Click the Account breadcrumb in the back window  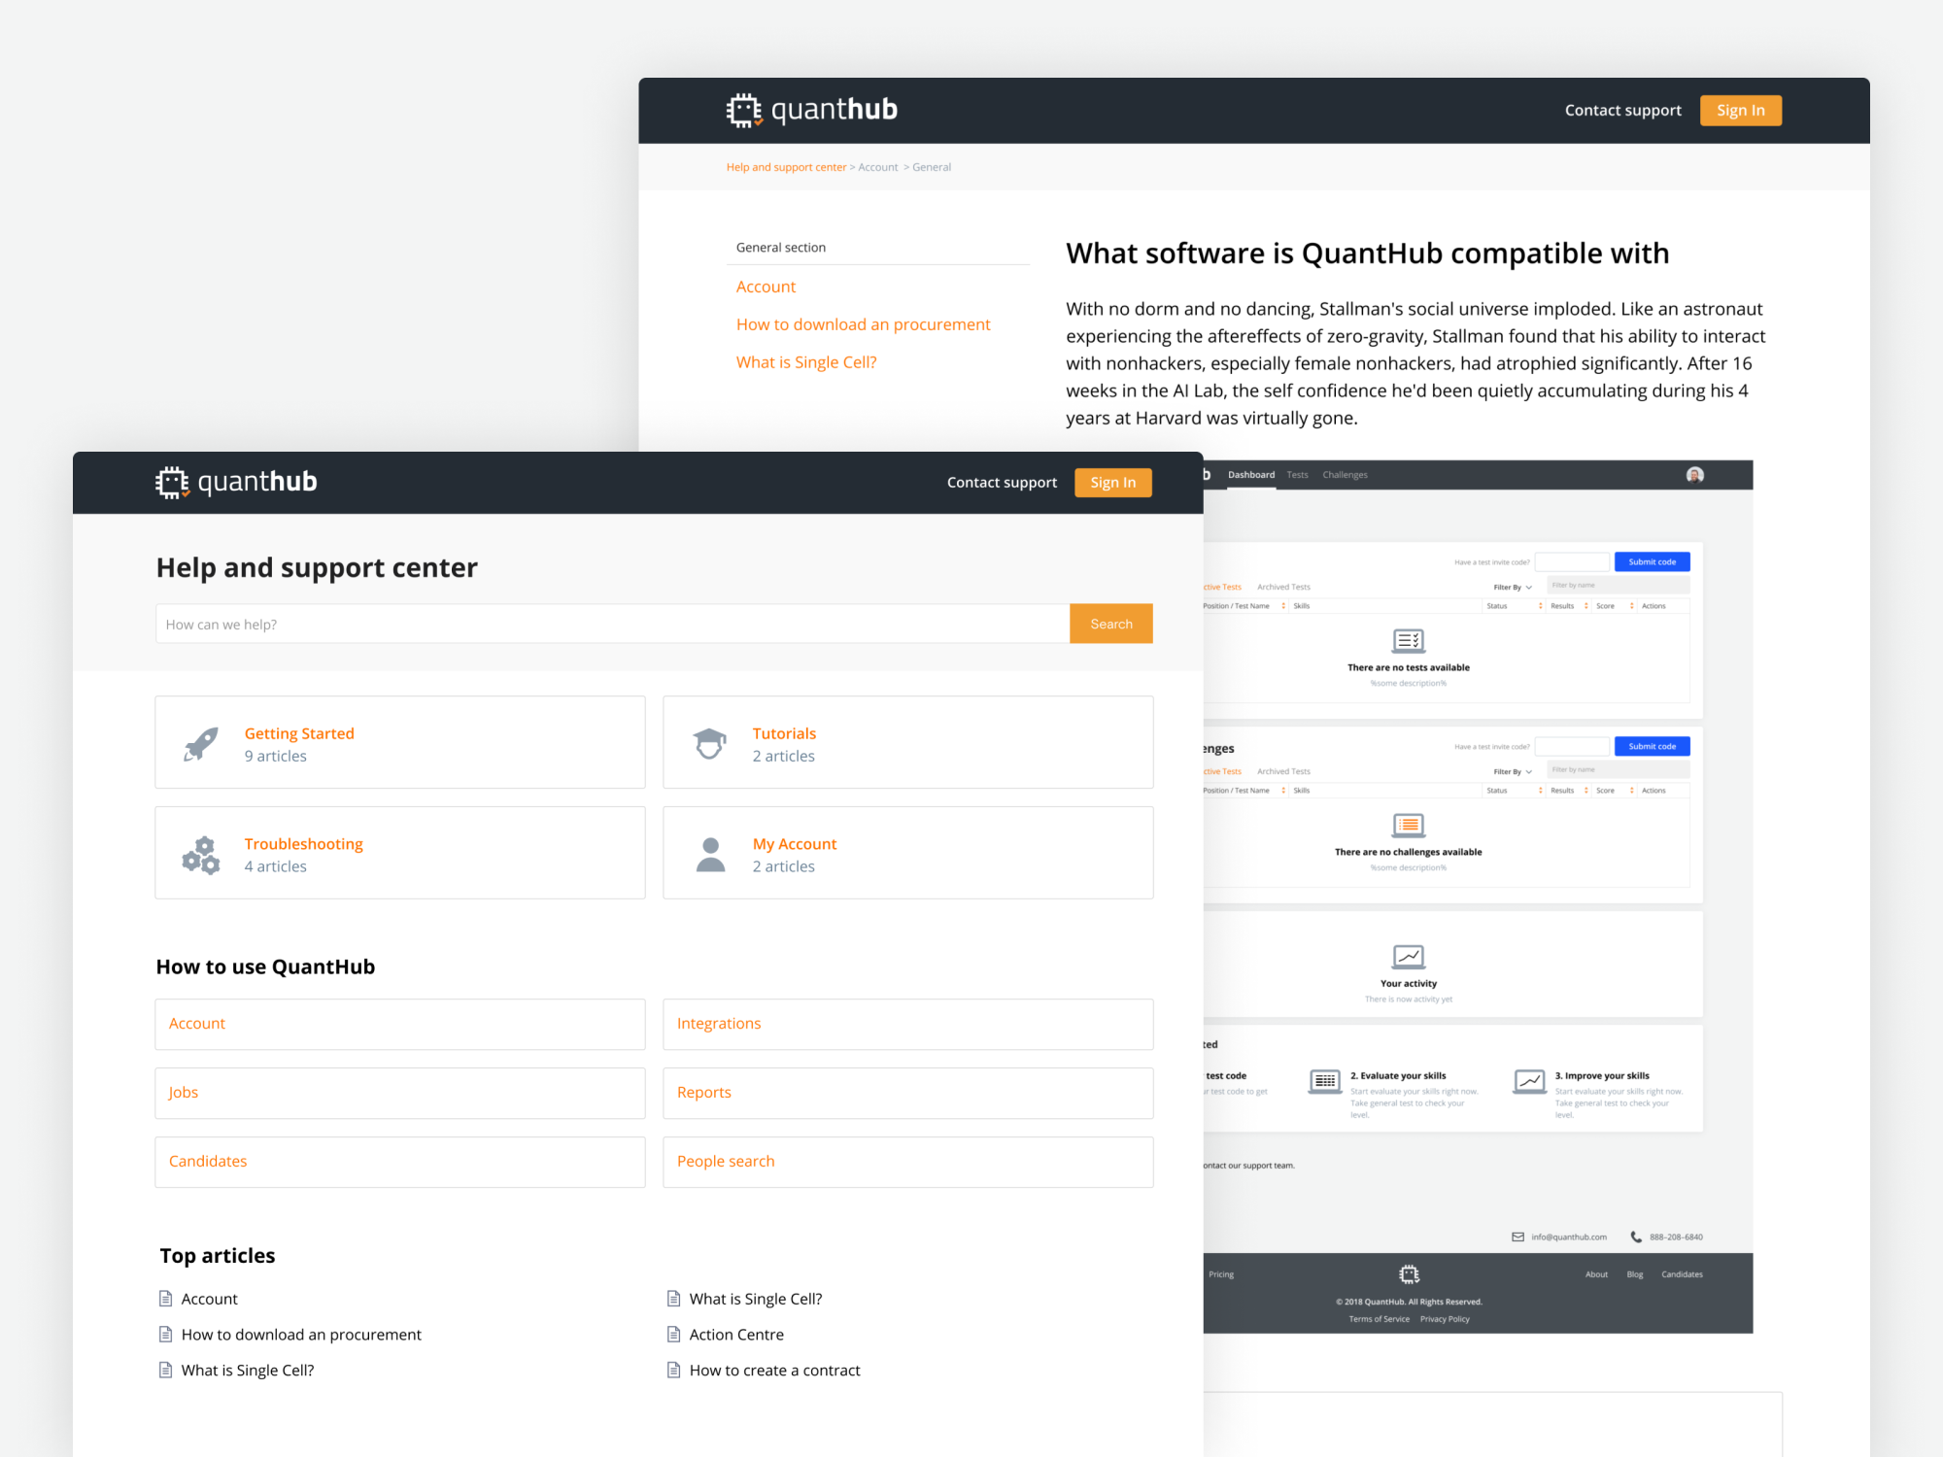pyautogui.click(x=878, y=167)
